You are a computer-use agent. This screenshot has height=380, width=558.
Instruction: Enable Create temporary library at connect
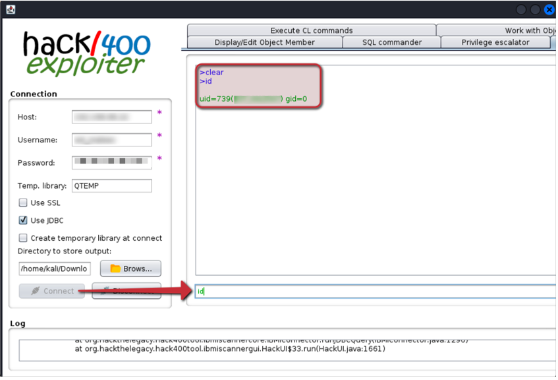coord(23,237)
